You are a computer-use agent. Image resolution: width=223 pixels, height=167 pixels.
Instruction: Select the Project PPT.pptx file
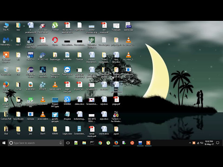pos(55,102)
